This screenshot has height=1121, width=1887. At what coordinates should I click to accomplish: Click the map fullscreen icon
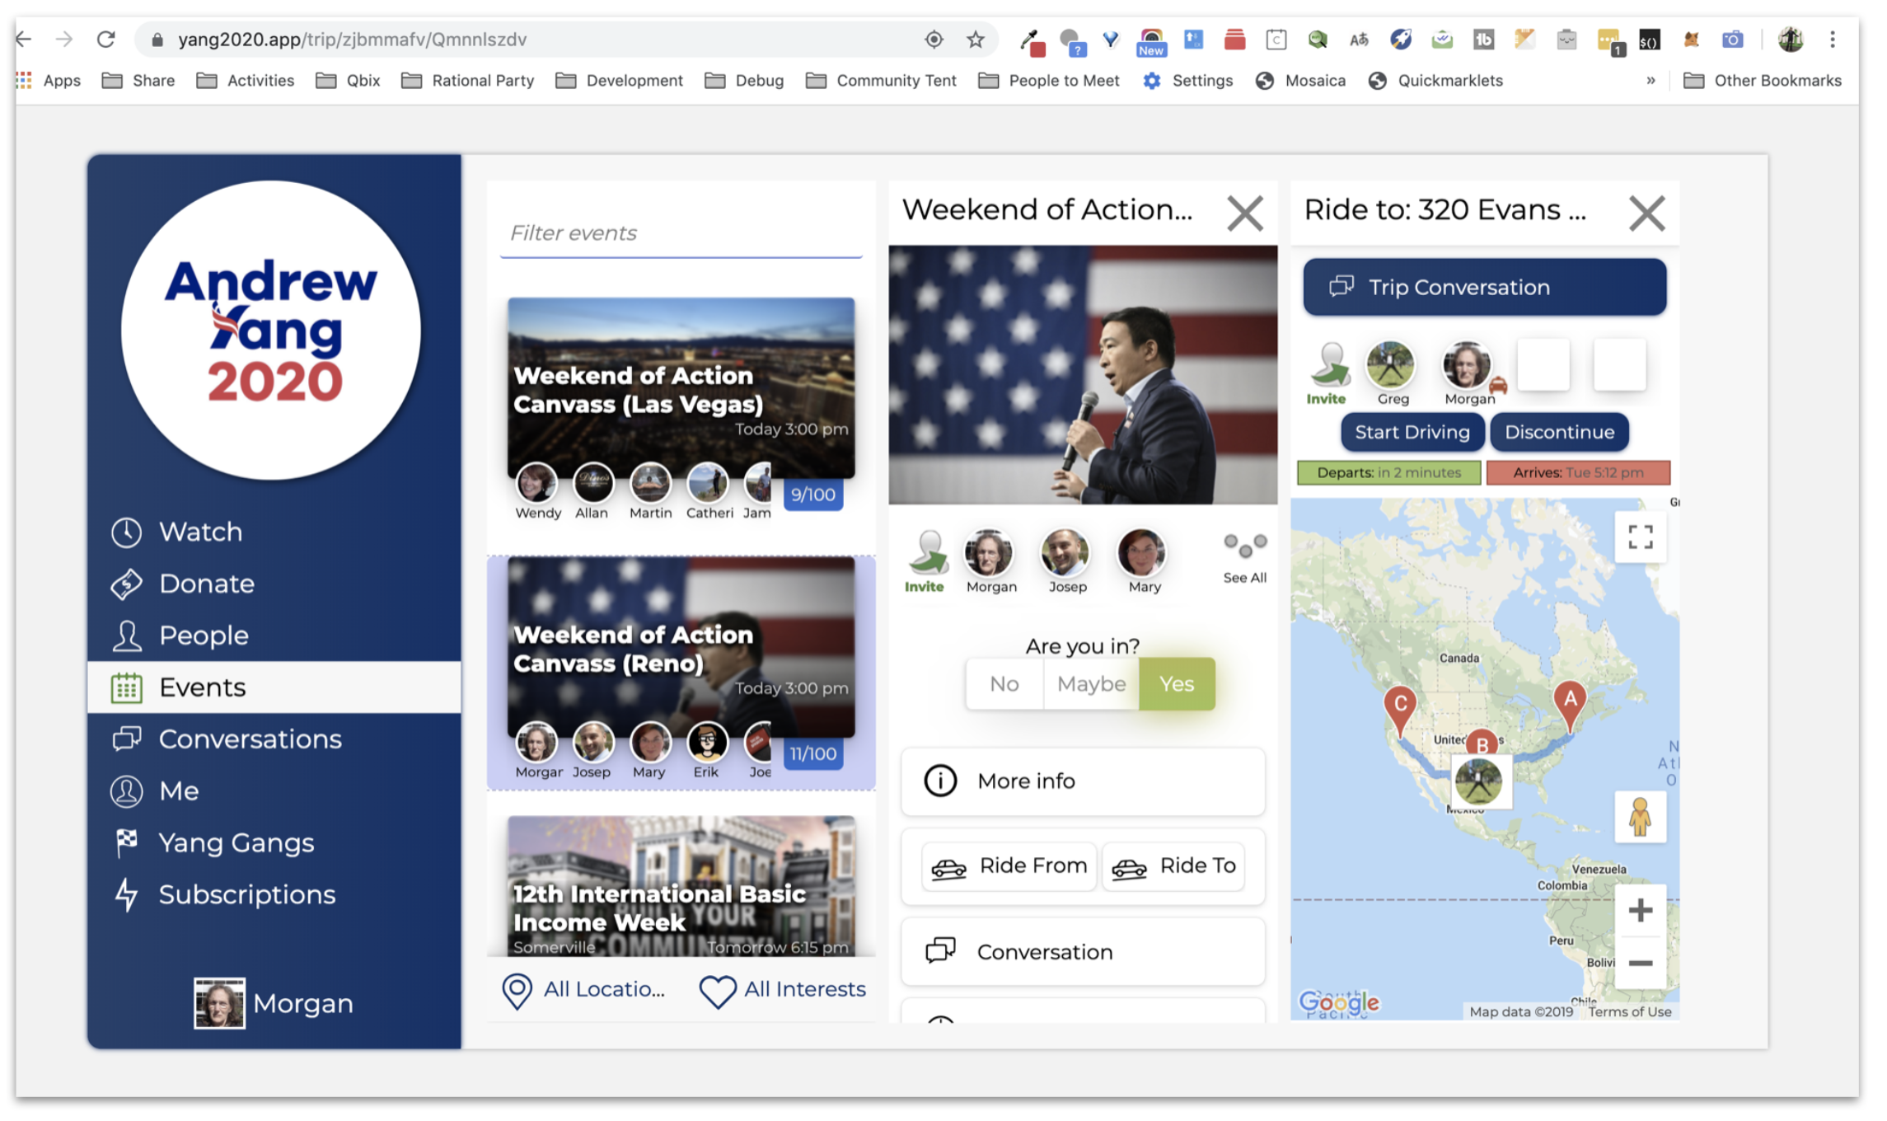pyautogui.click(x=1640, y=537)
